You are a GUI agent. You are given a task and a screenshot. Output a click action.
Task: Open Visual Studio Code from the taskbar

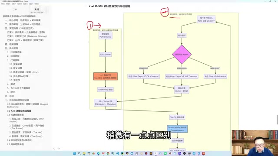pyautogui.click(x=118, y=153)
